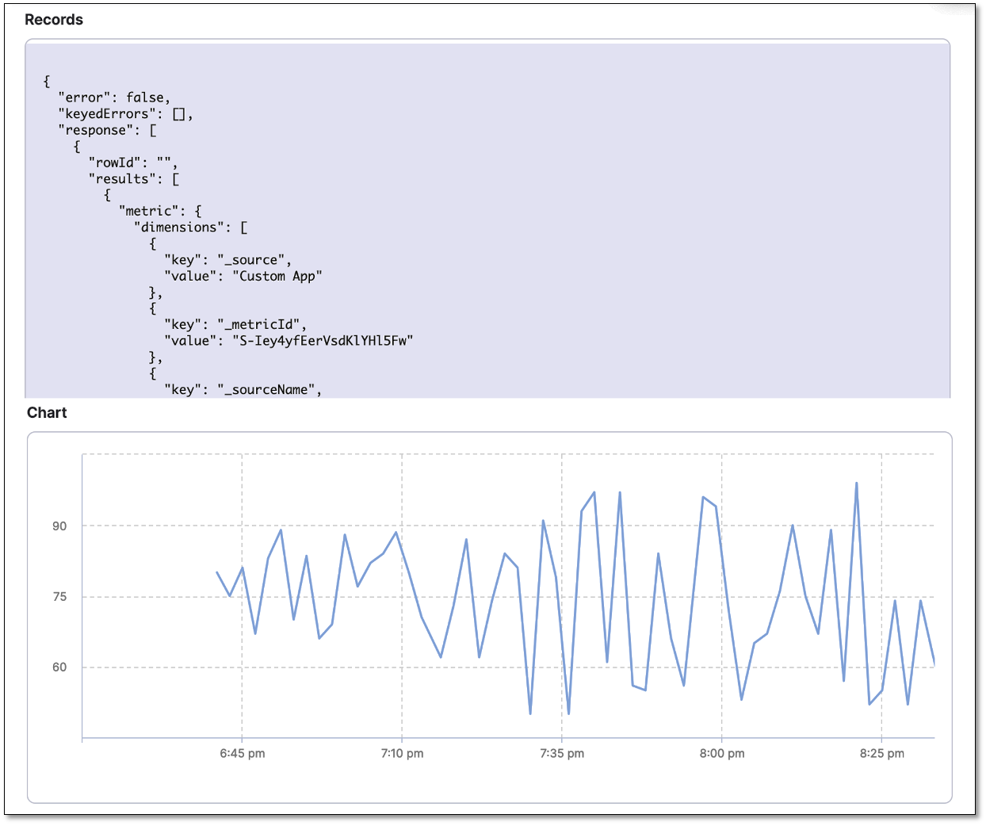Click the "metric" object key
Viewport: 986px width, 826px height.
pyautogui.click(x=145, y=210)
